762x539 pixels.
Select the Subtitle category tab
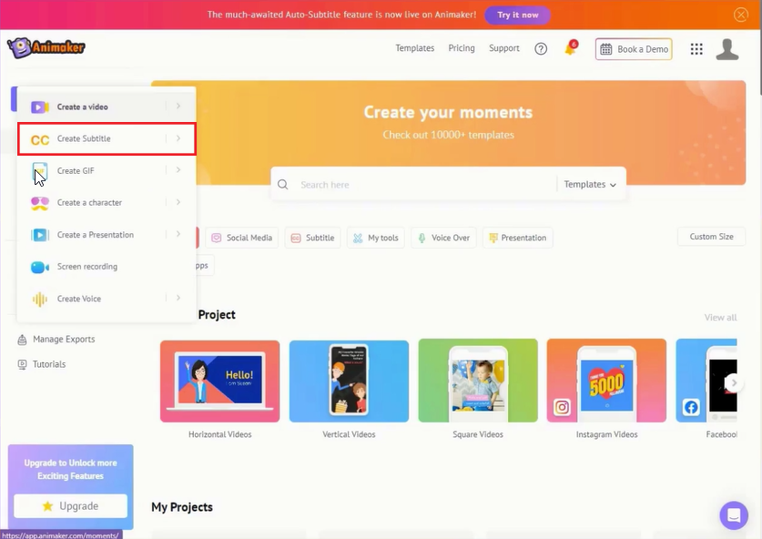(x=312, y=238)
